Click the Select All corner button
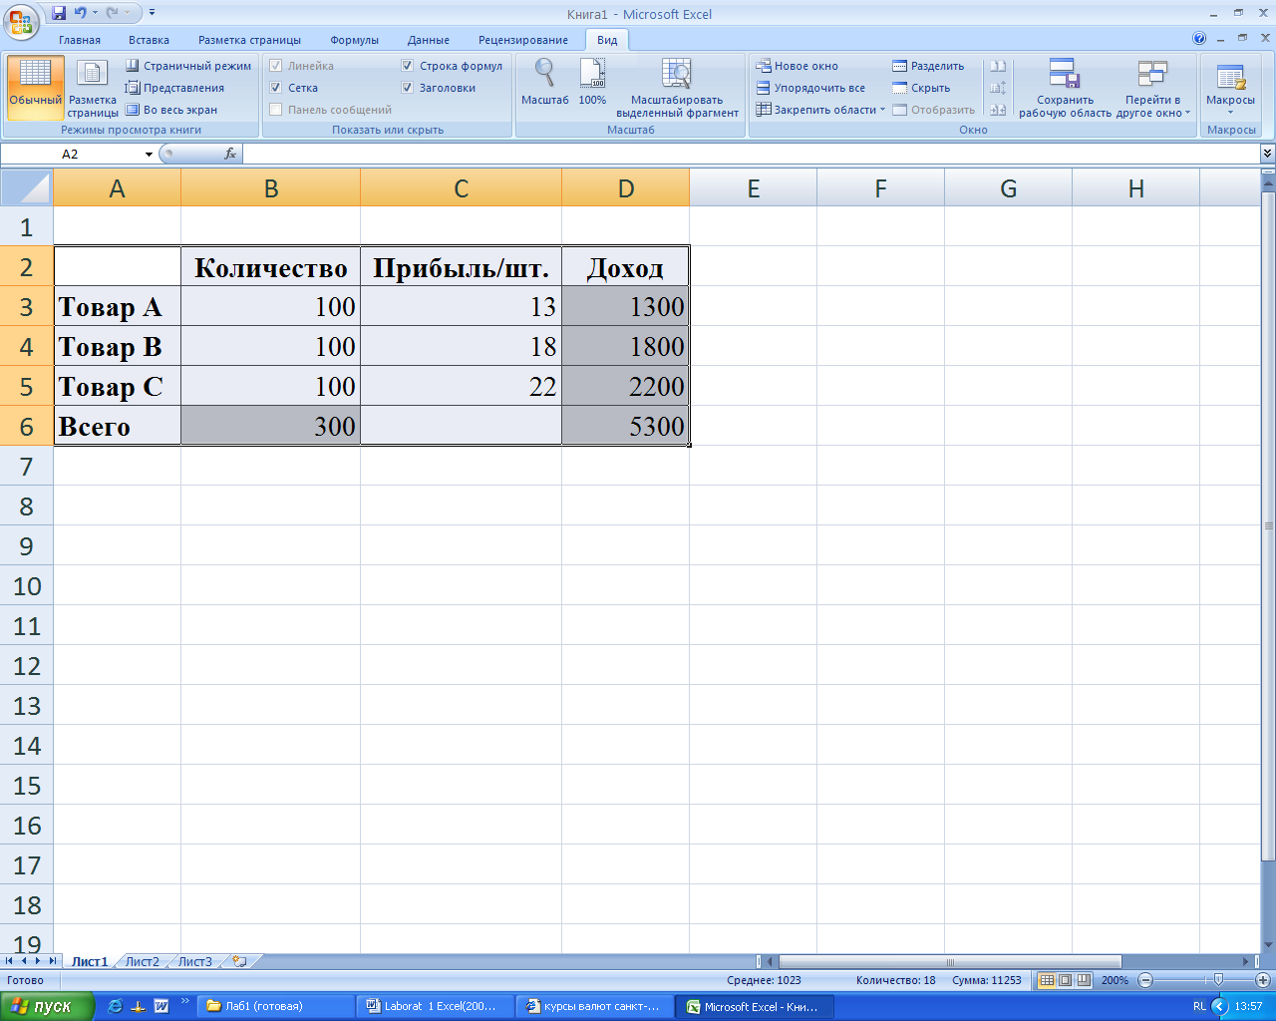Image resolution: width=1276 pixels, height=1021 pixels. 27,187
